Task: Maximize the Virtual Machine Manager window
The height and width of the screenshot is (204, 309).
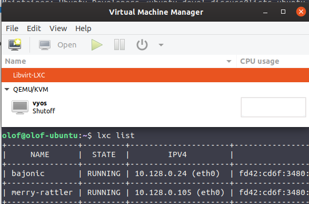Action: [283, 12]
